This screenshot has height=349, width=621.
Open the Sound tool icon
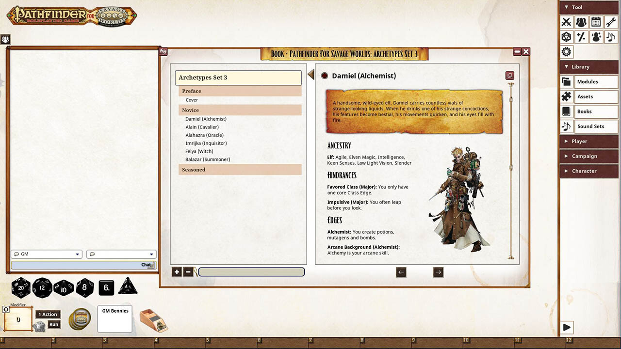(610, 37)
